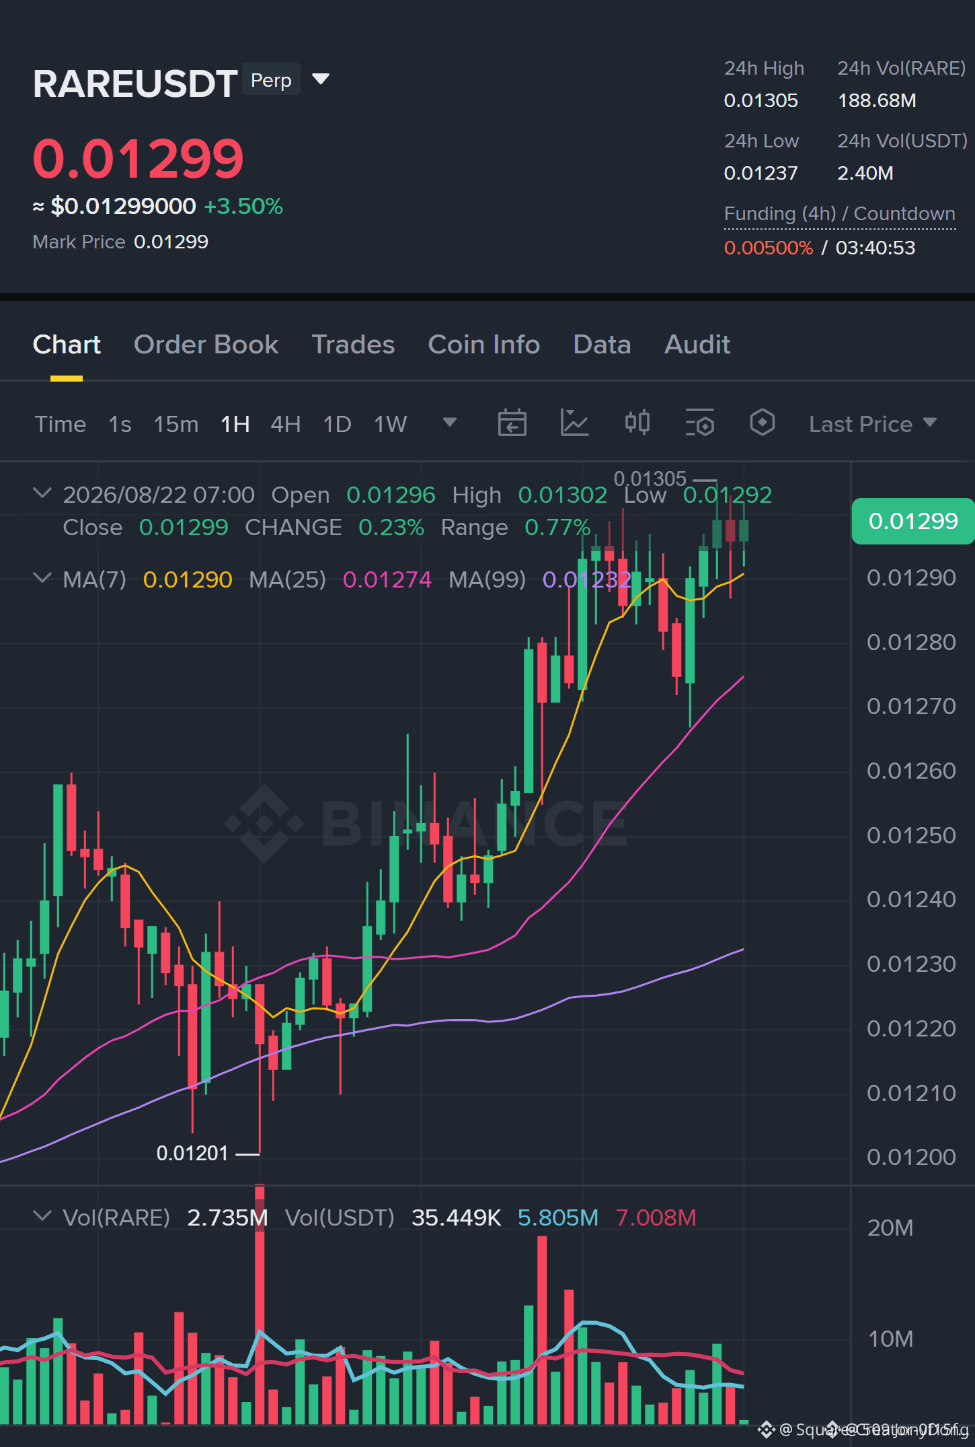Select the 1s interval
The height and width of the screenshot is (1447, 975).
pos(120,424)
